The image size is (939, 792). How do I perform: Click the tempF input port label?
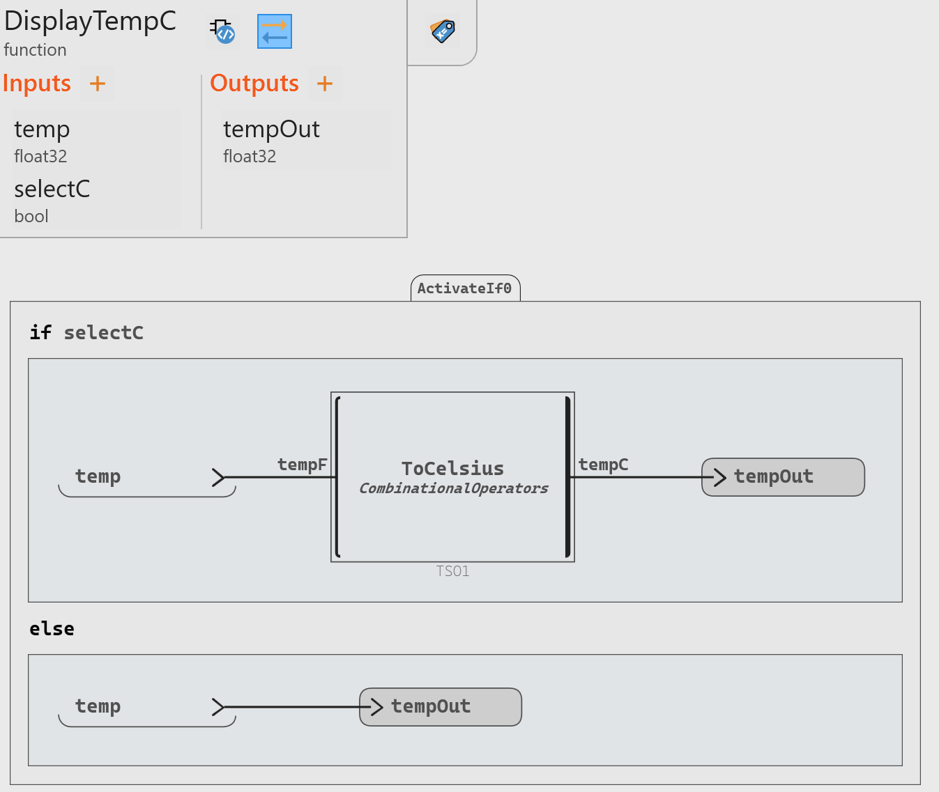pos(302,465)
